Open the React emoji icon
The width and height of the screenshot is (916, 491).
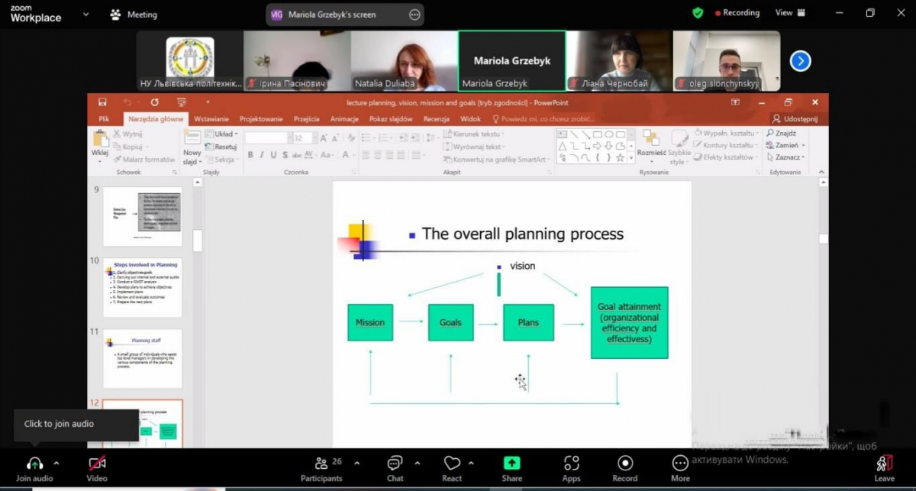pos(452,464)
